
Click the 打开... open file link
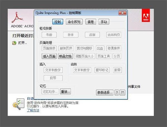point(23,43)
